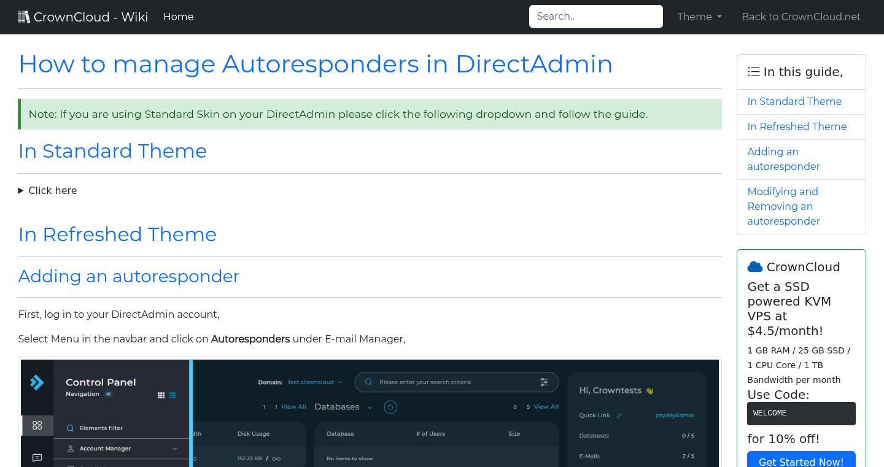The image size is (884, 467).
Task: Open the phpMyAdmin quick link
Action: (675, 415)
